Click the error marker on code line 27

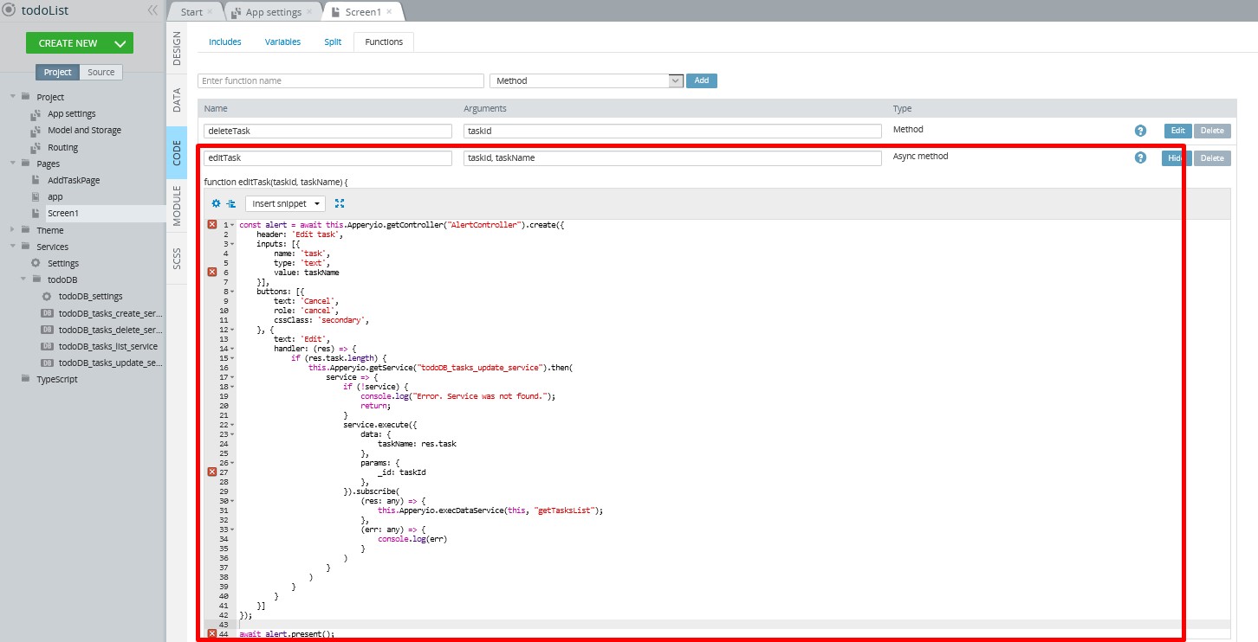pyautogui.click(x=211, y=472)
